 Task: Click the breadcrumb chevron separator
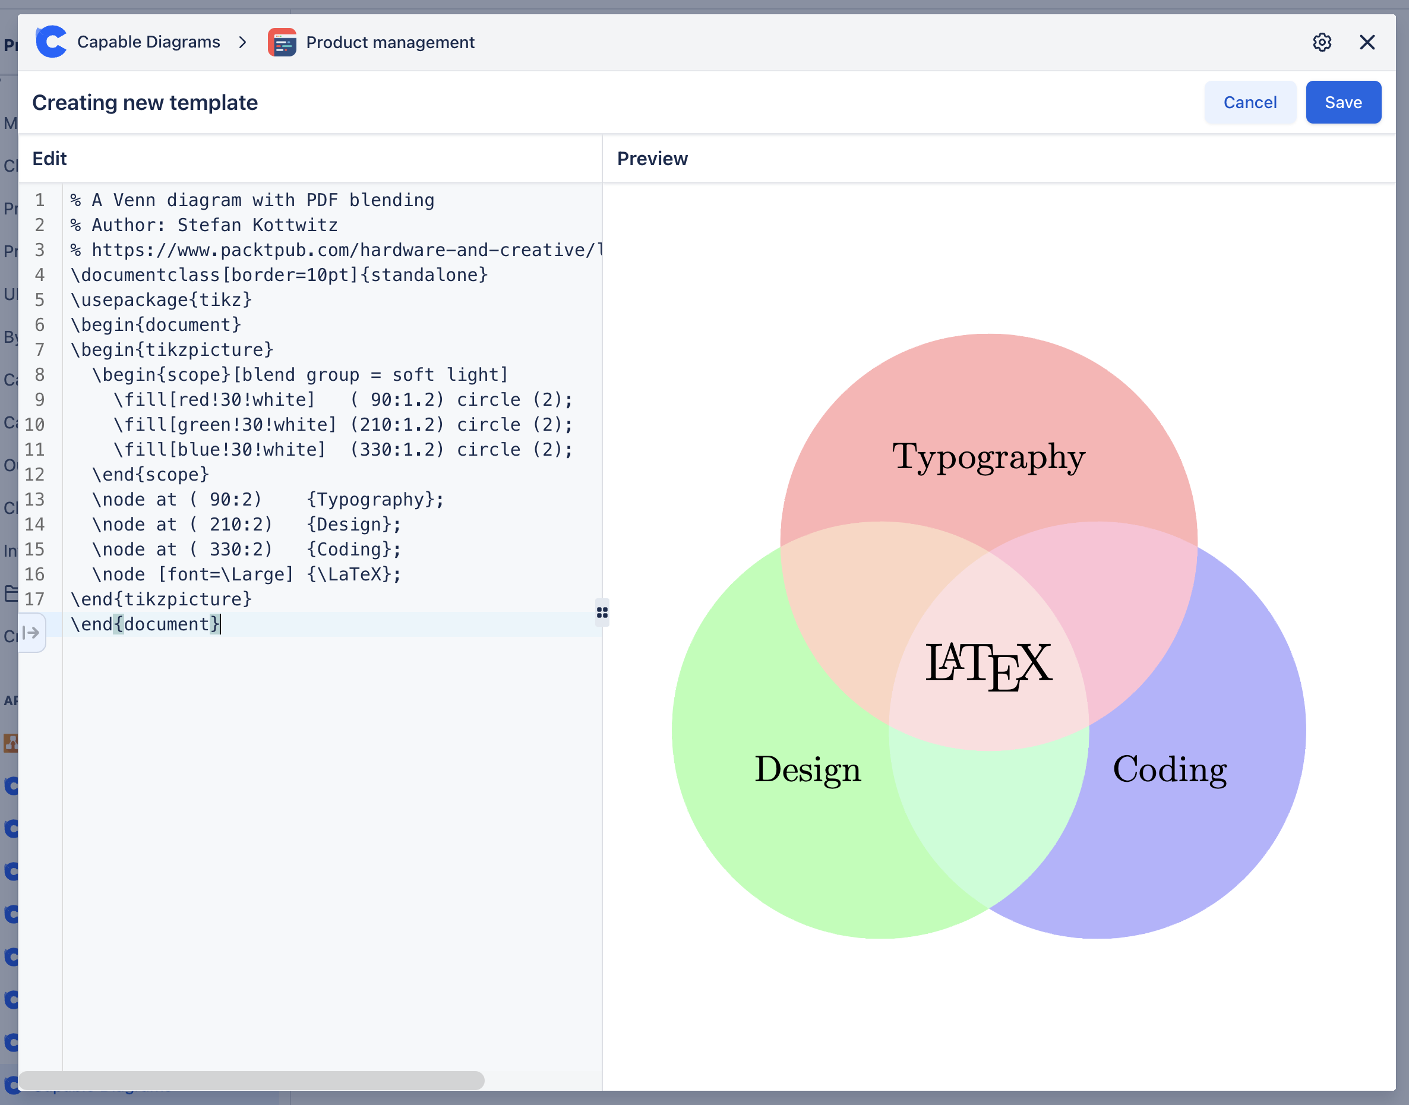pos(242,42)
